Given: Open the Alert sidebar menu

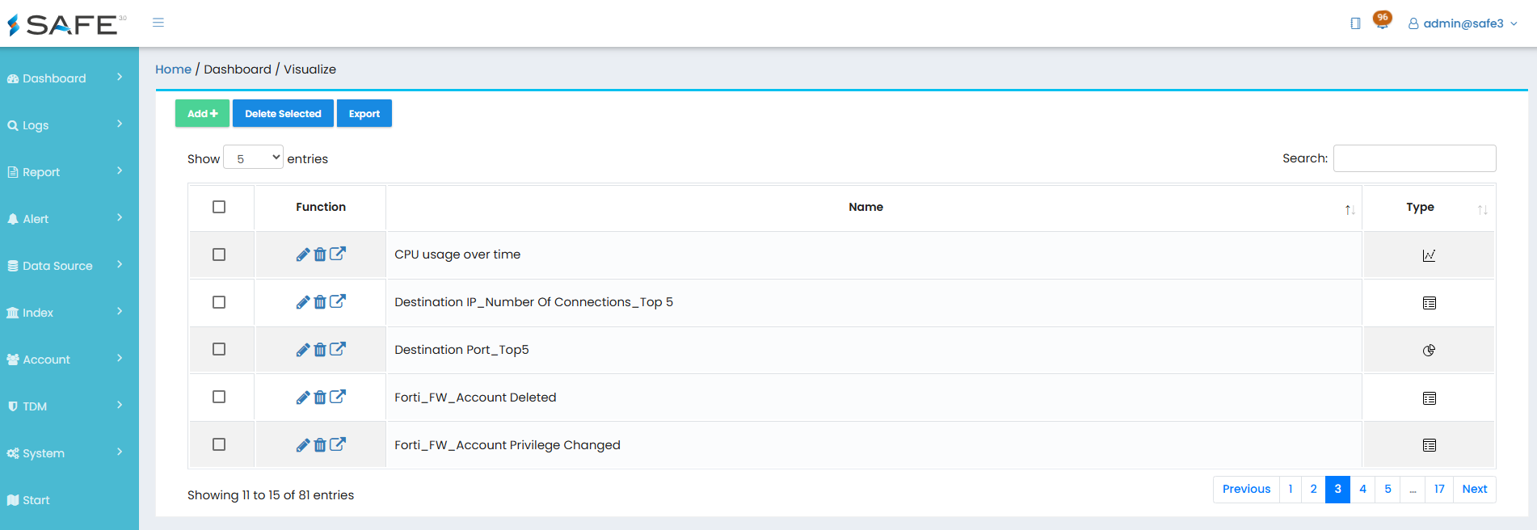Looking at the screenshot, I should [x=65, y=219].
